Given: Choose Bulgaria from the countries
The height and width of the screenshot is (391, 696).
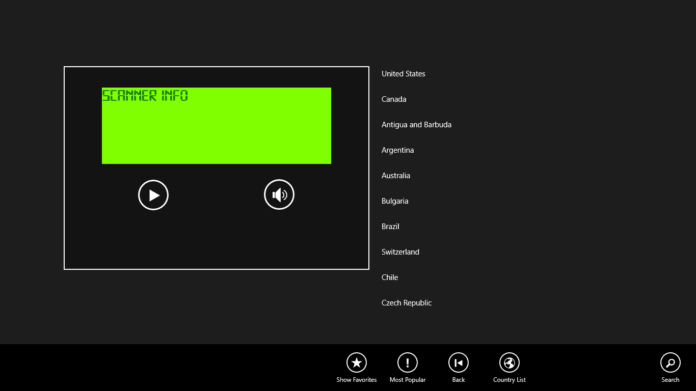Looking at the screenshot, I should pyautogui.click(x=395, y=201).
